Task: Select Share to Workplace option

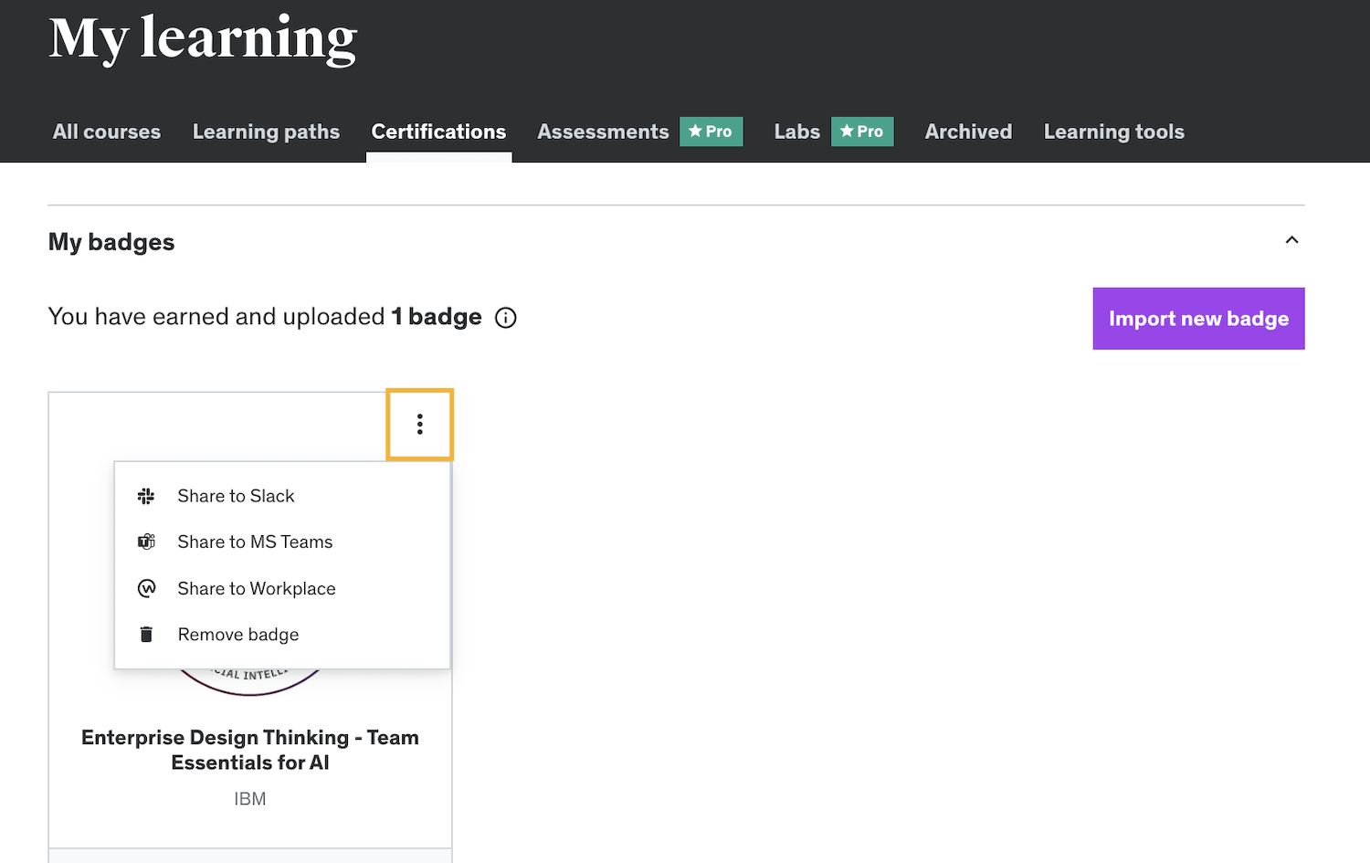Action: tap(257, 588)
